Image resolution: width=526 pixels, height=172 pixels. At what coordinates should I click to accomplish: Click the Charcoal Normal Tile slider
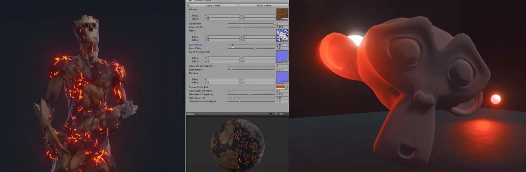coord(251,66)
